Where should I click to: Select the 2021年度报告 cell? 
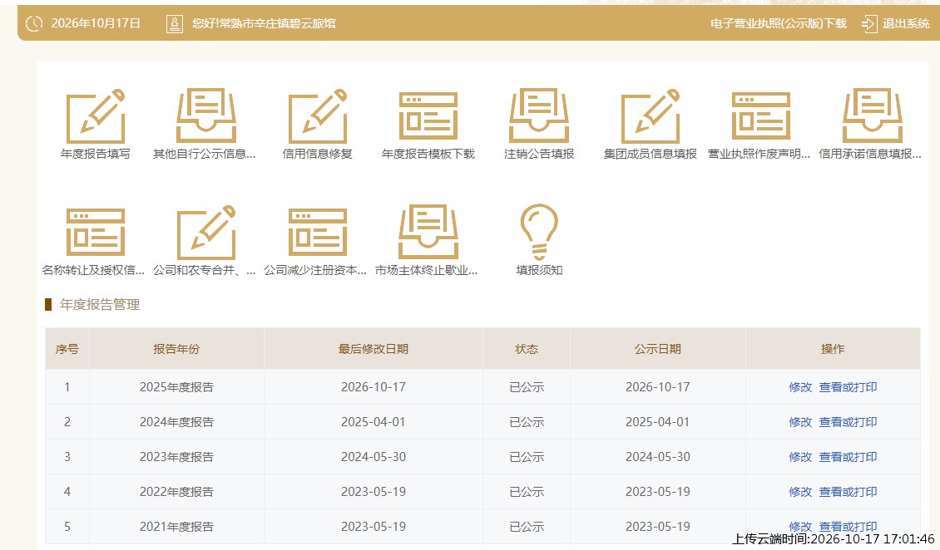click(x=176, y=527)
